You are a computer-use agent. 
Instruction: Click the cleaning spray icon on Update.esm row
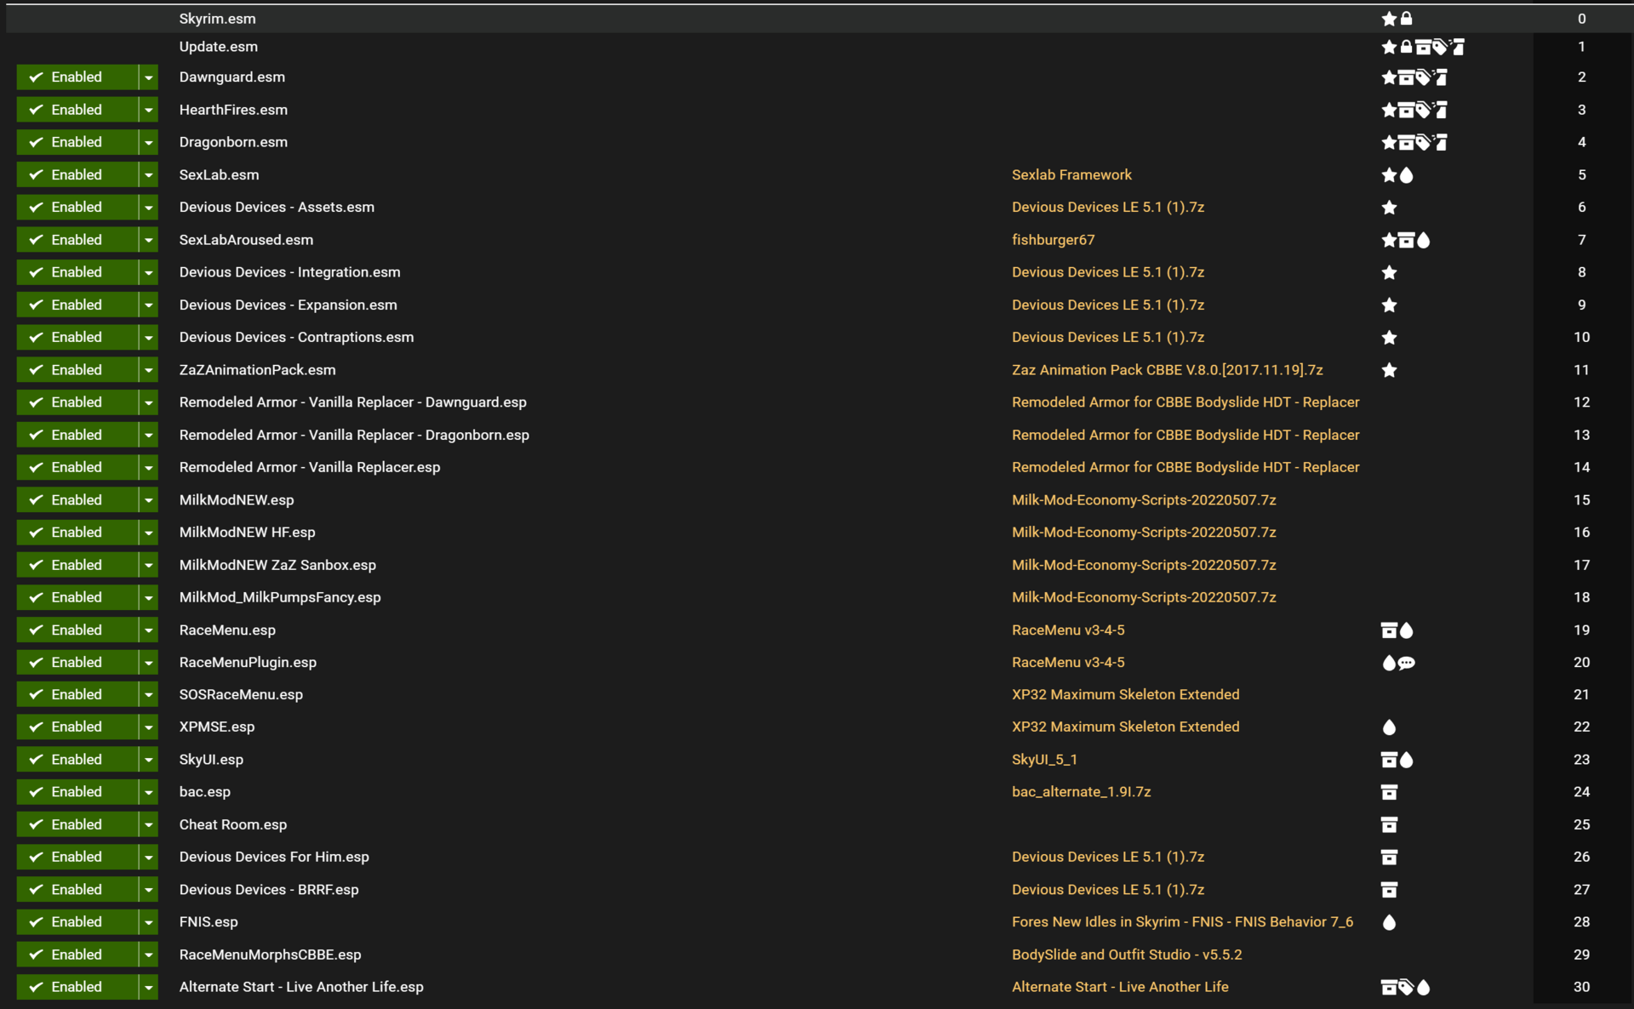[x=1457, y=47]
